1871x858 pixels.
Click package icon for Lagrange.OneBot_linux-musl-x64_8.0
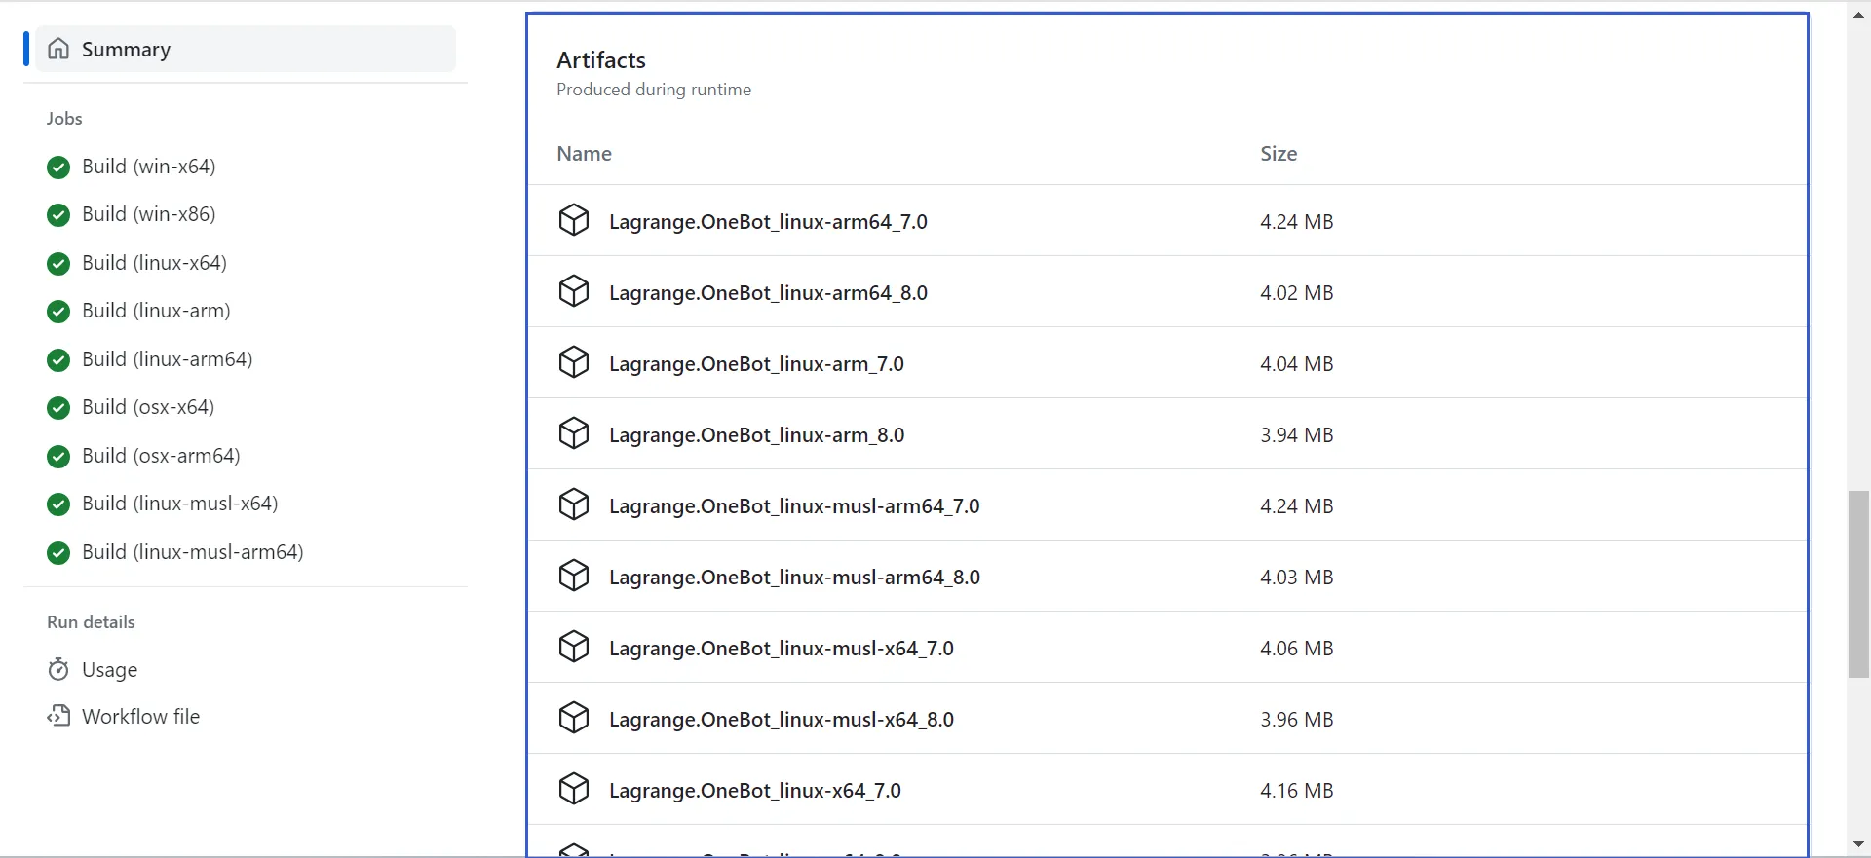click(574, 718)
